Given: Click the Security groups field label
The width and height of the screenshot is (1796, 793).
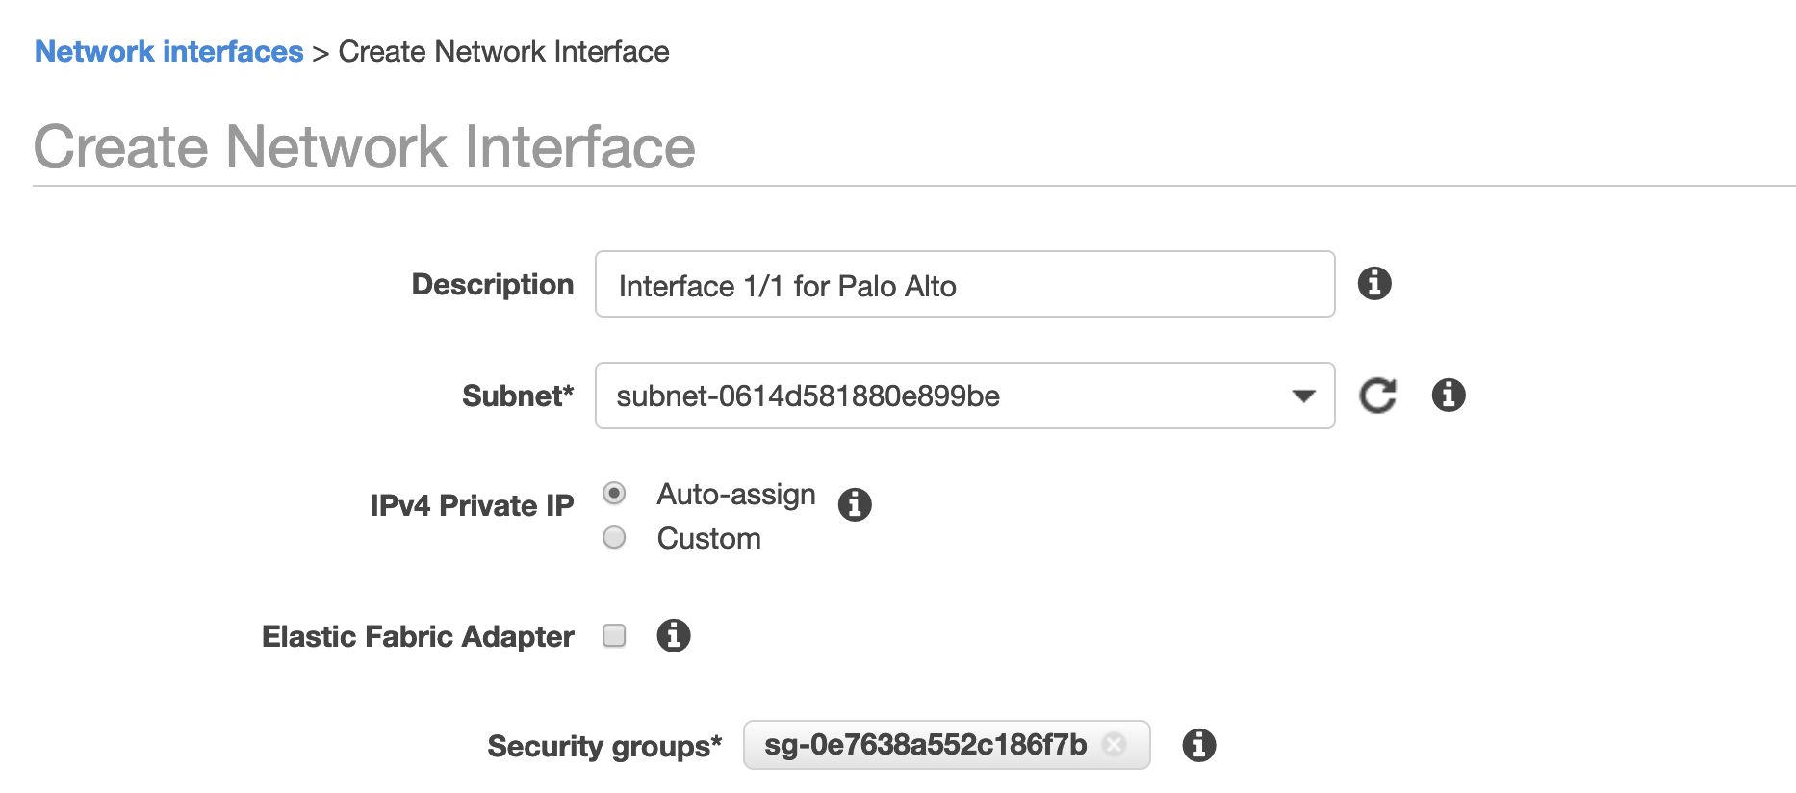Looking at the screenshot, I should tap(603, 746).
